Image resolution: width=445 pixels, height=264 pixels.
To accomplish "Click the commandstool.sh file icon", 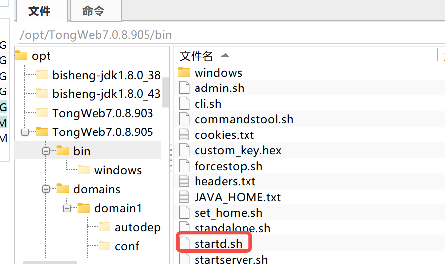I will pos(184,119).
